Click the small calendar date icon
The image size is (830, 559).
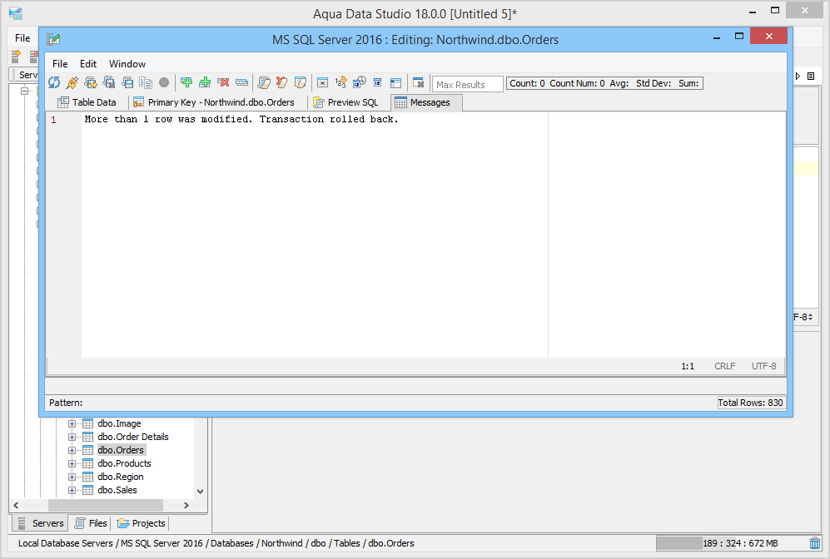pyautogui.click(x=377, y=82)
